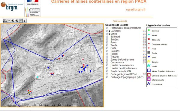180x111 pixels.
Task: Click the info icon beside Mines layer
Action: tap(109, 34)
